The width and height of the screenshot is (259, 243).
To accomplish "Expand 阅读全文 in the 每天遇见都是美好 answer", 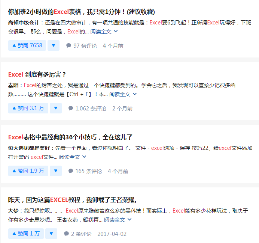I will [x=73, y=157].
